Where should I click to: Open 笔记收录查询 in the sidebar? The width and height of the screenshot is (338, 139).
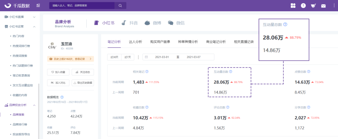(21, 75)
